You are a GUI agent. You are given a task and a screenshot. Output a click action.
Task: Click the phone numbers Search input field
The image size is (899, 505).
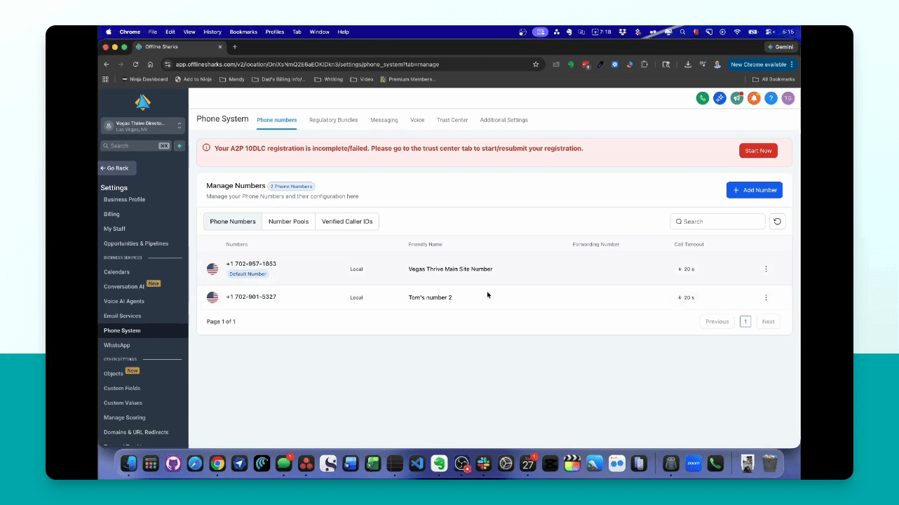(717, 222)
